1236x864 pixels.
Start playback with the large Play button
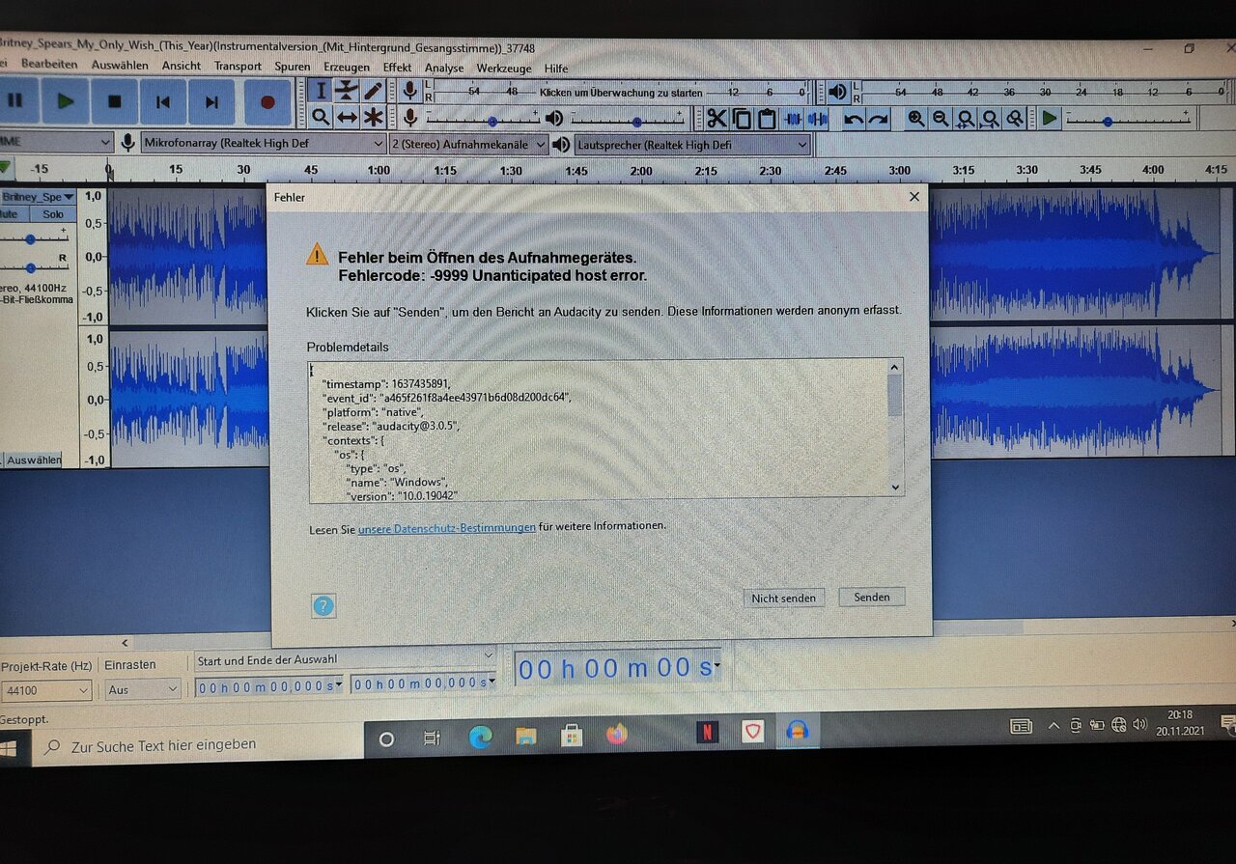(x=66, y=101)
